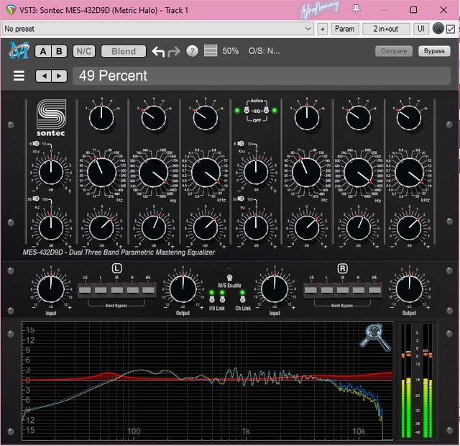Click the host wet/dry mix knob

coord(438,29)
